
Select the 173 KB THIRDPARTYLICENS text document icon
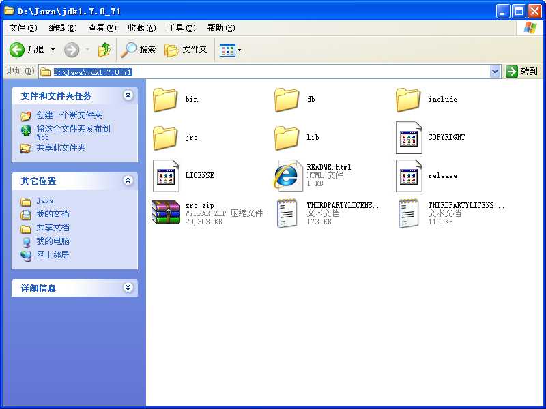coord(287,213)
